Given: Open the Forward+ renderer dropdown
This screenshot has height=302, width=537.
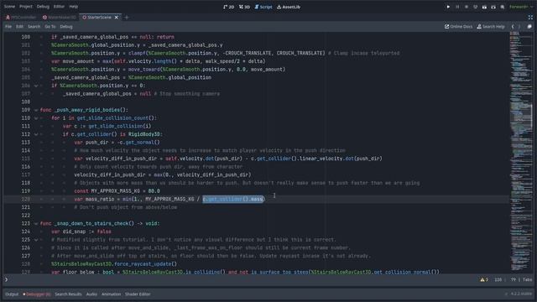Looking at the screenshot, I should pos(521,7).
